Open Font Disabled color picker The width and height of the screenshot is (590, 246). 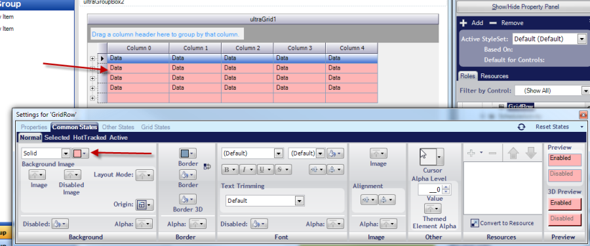point(259,224)
